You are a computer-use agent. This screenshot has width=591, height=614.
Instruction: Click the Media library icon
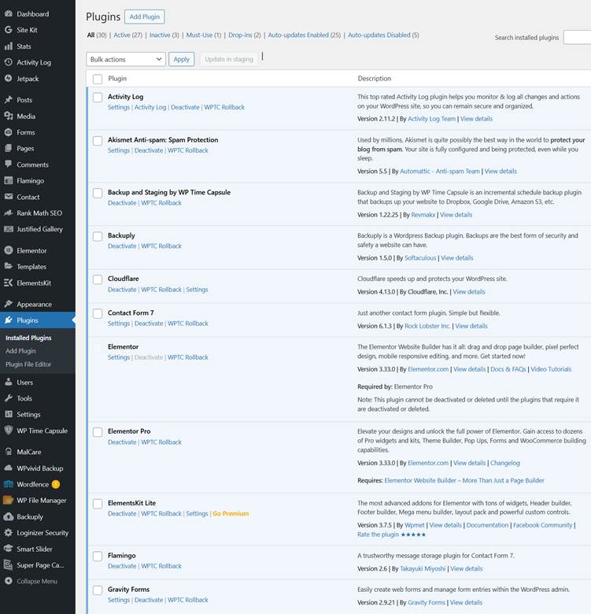8,117
